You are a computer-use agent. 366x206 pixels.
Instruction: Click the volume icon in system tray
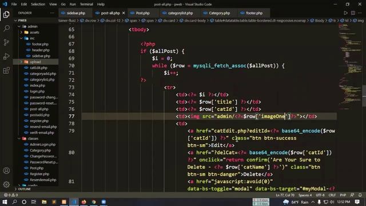[332, 202]
